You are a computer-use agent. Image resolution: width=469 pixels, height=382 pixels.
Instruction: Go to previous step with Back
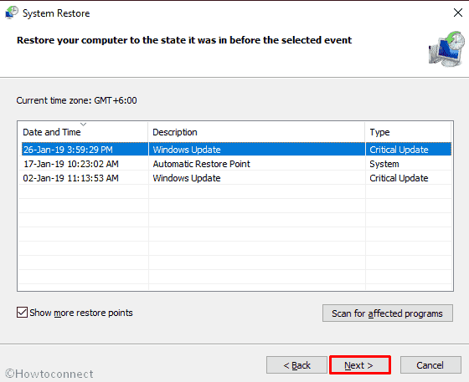296,365
